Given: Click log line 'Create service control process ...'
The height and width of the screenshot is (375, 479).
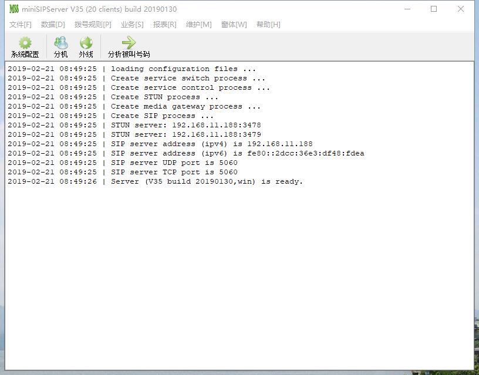Looking at the screenshot, I should (x=139, y=87).
